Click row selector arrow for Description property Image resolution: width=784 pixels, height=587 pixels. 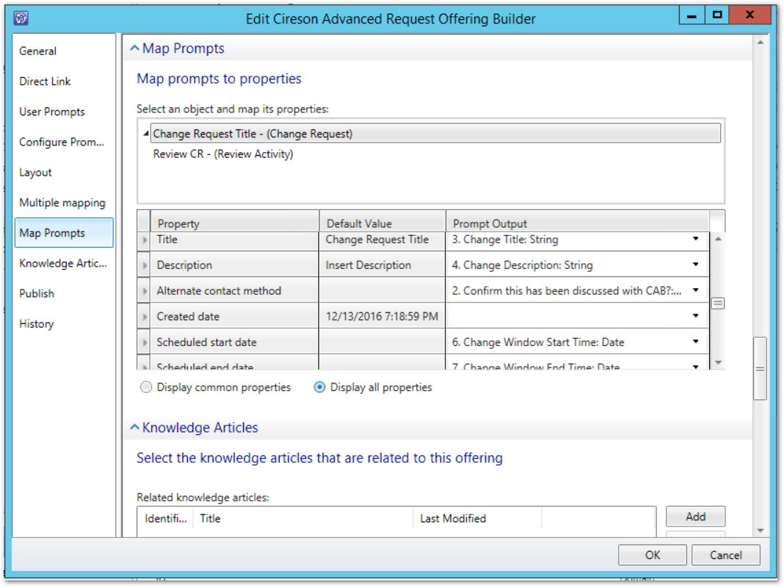pos(144,264)
